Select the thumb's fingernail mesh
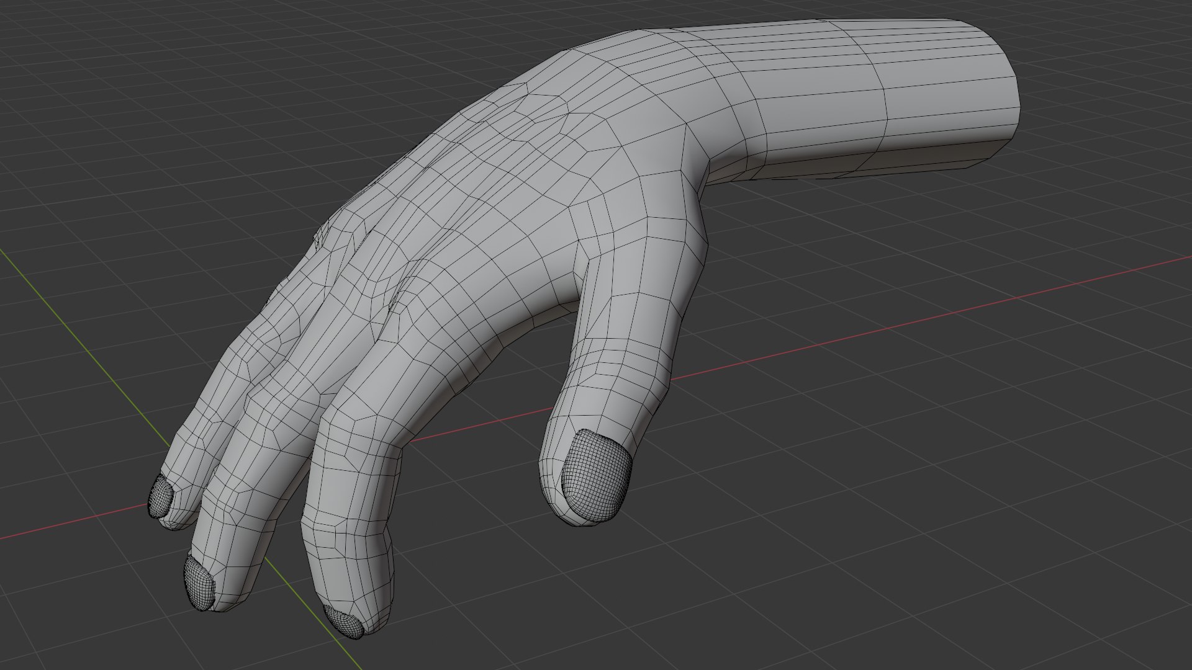This screenshot has height=670, width=1192. (x=597, y=475)
